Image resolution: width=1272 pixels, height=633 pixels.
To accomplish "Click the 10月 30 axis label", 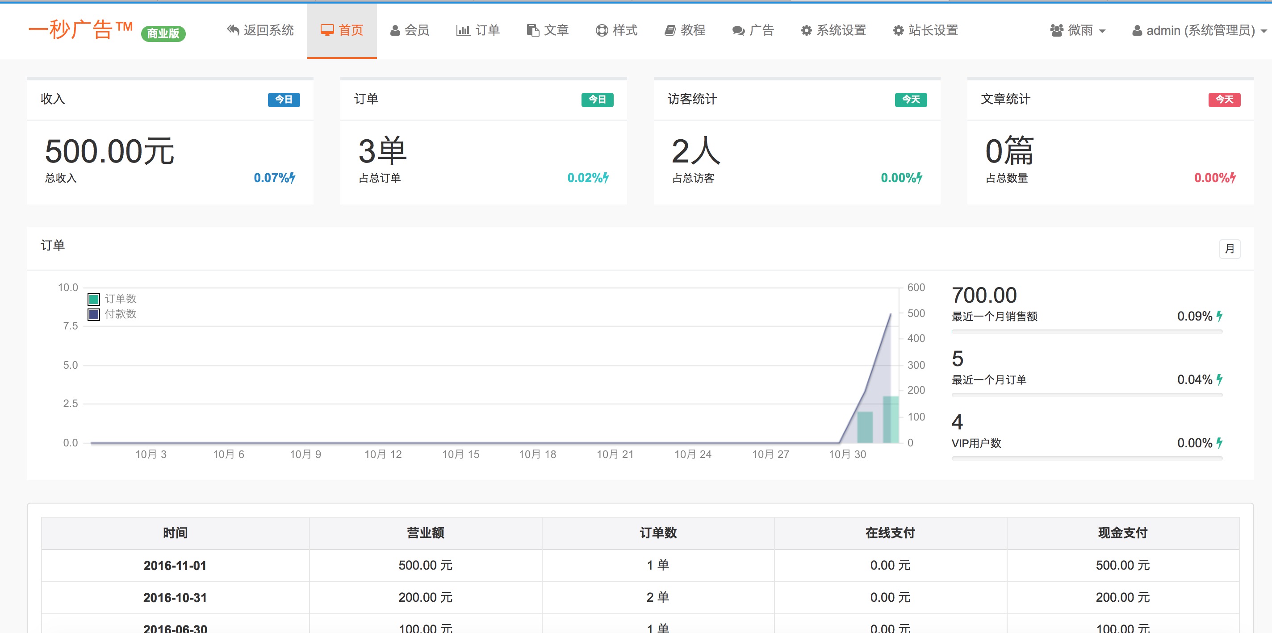I will (847, 454).
